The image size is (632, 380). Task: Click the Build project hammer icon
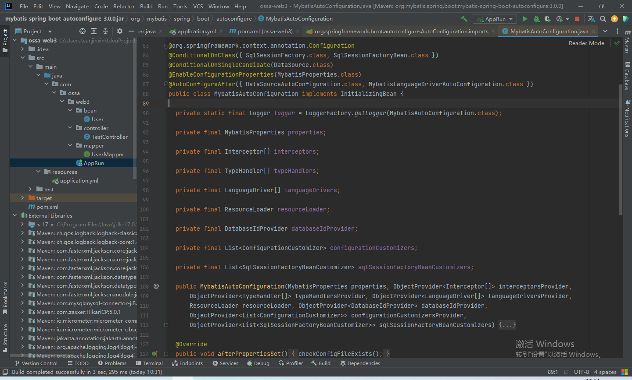tap(464, 19)
